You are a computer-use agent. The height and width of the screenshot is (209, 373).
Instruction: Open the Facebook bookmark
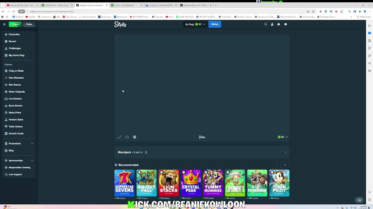[18, 17]
